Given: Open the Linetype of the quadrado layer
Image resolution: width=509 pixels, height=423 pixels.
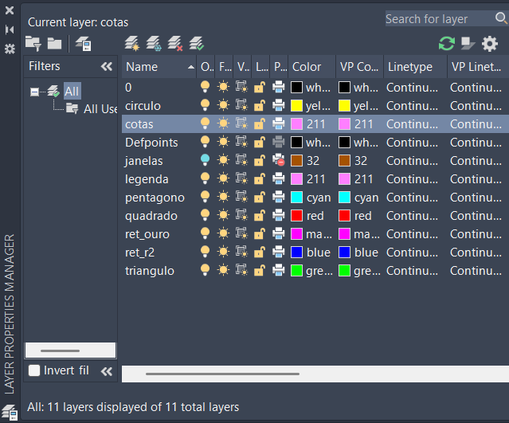Looking at the screenshot, I should pos(411,215).
